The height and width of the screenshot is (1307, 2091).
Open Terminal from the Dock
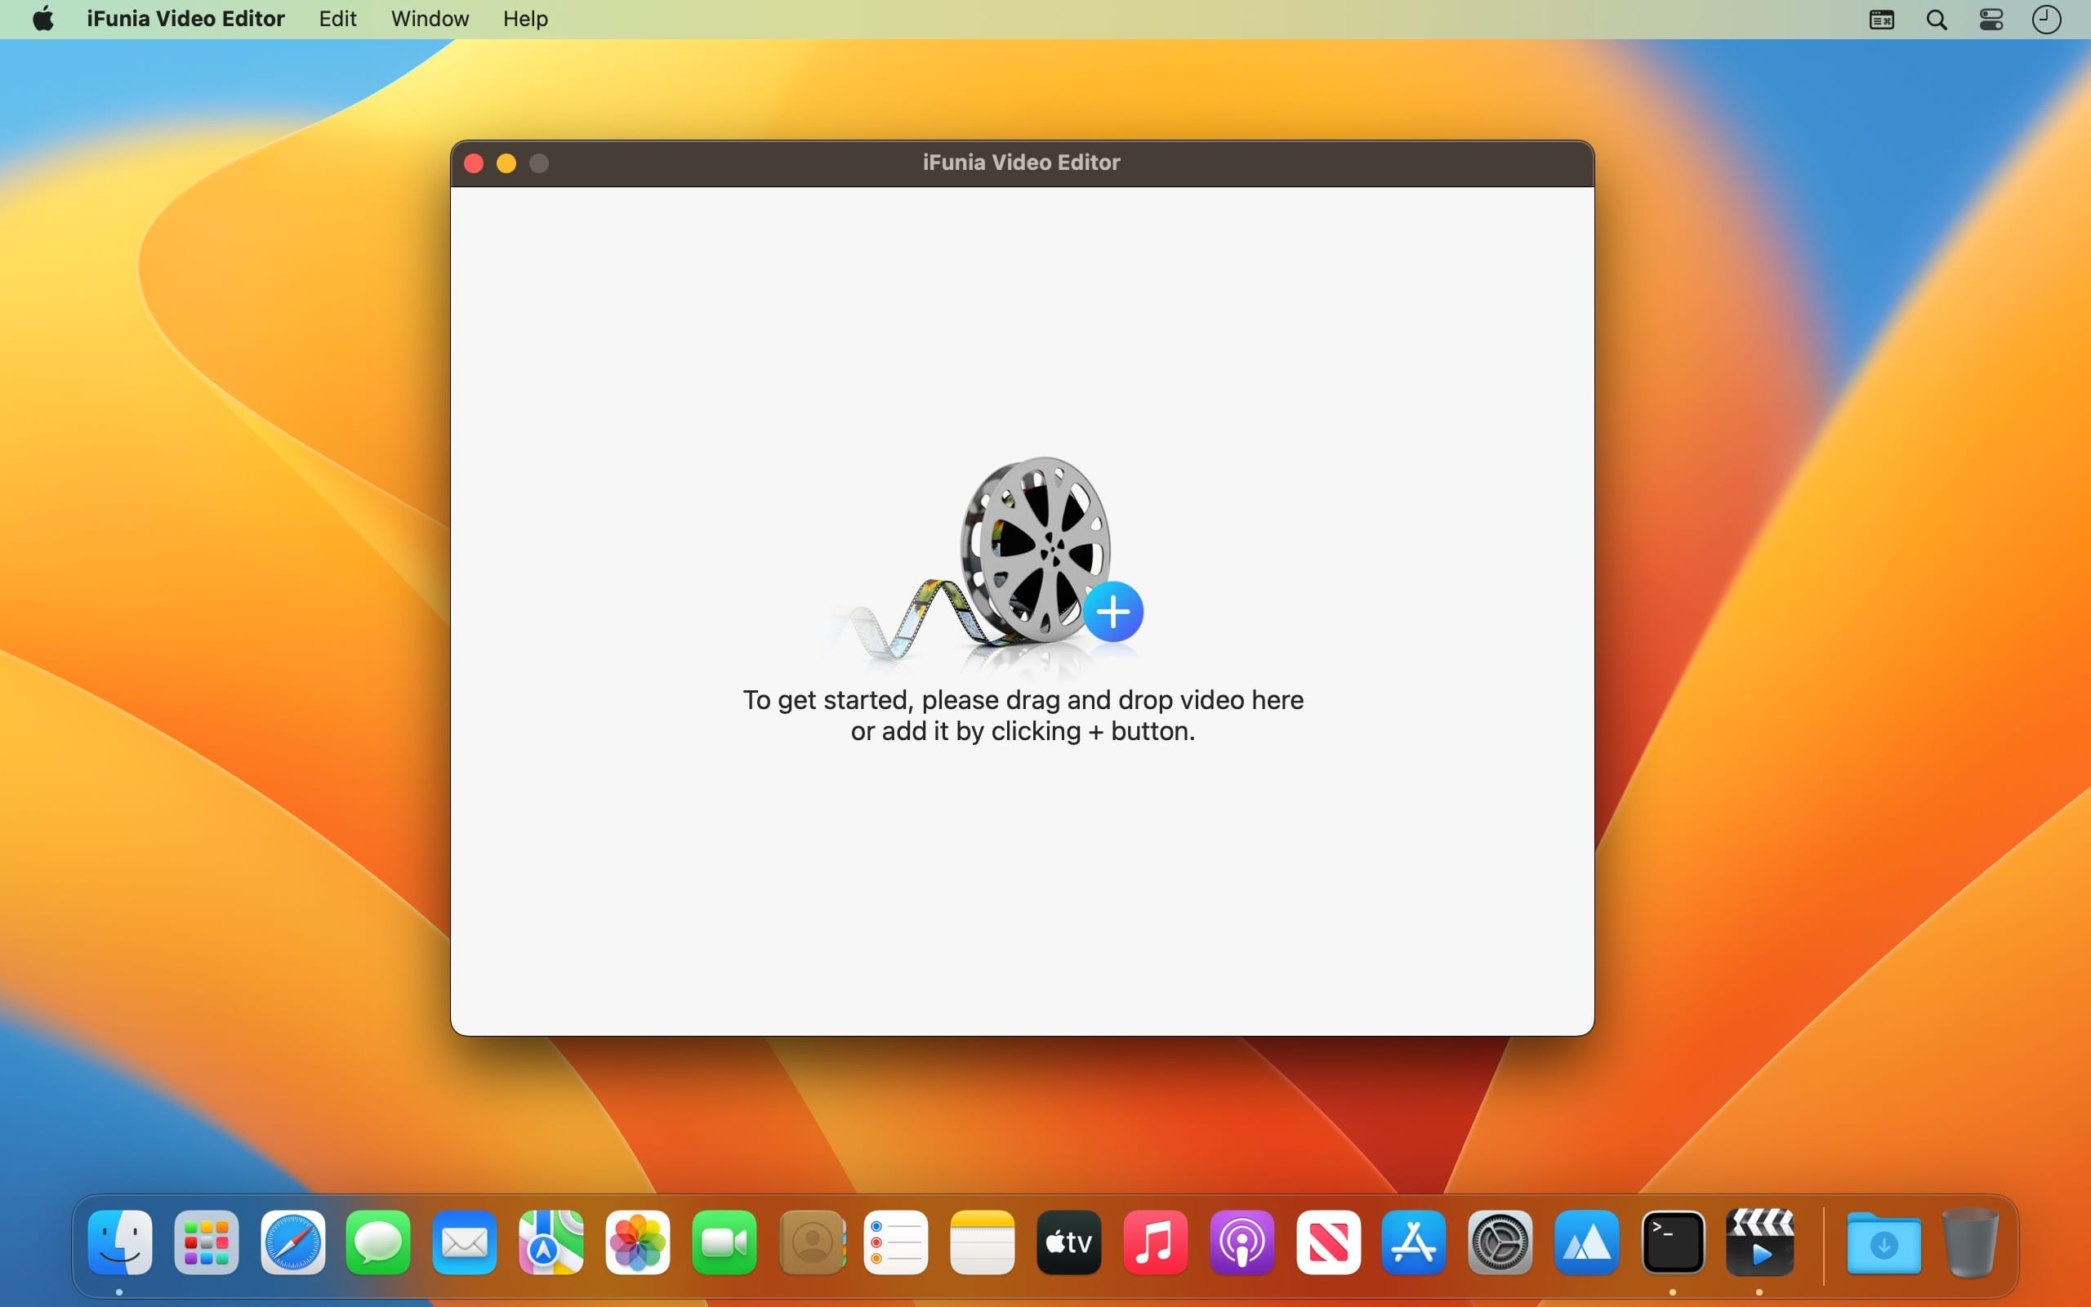[1673, 1242]
